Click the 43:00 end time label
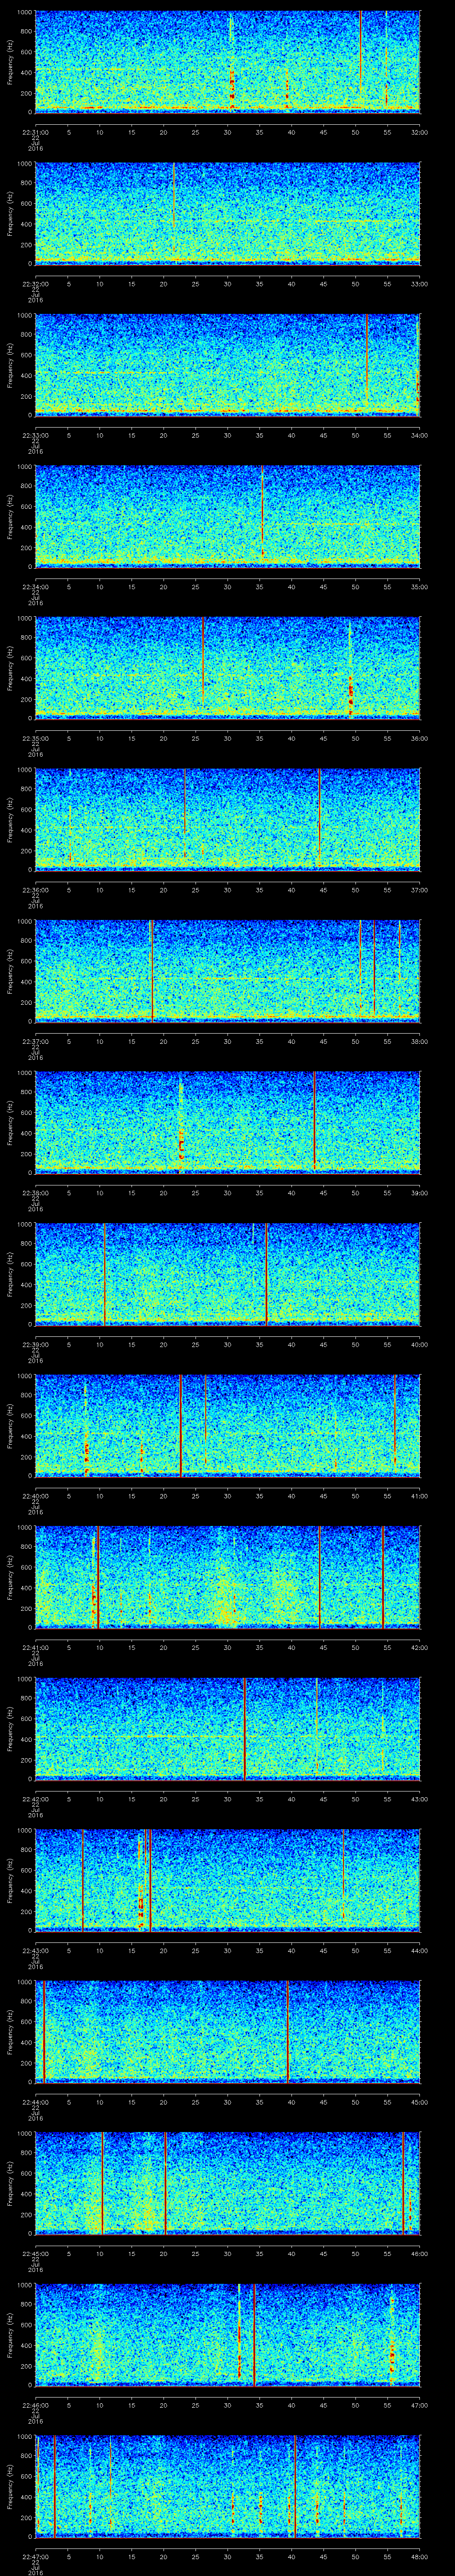This screenshot has width=455, height=2576. coord(419,1799)
